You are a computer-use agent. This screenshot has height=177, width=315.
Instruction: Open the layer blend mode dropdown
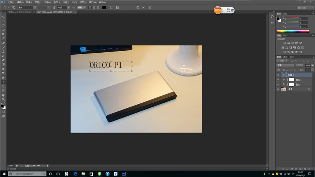(x=285, y=65)
